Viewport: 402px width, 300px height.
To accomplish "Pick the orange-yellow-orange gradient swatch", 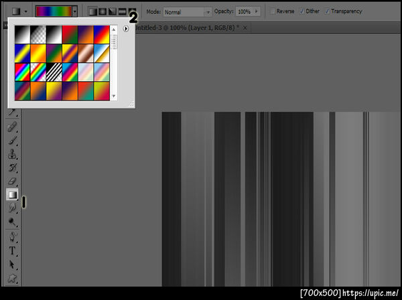I will click(x=38, y=54).
